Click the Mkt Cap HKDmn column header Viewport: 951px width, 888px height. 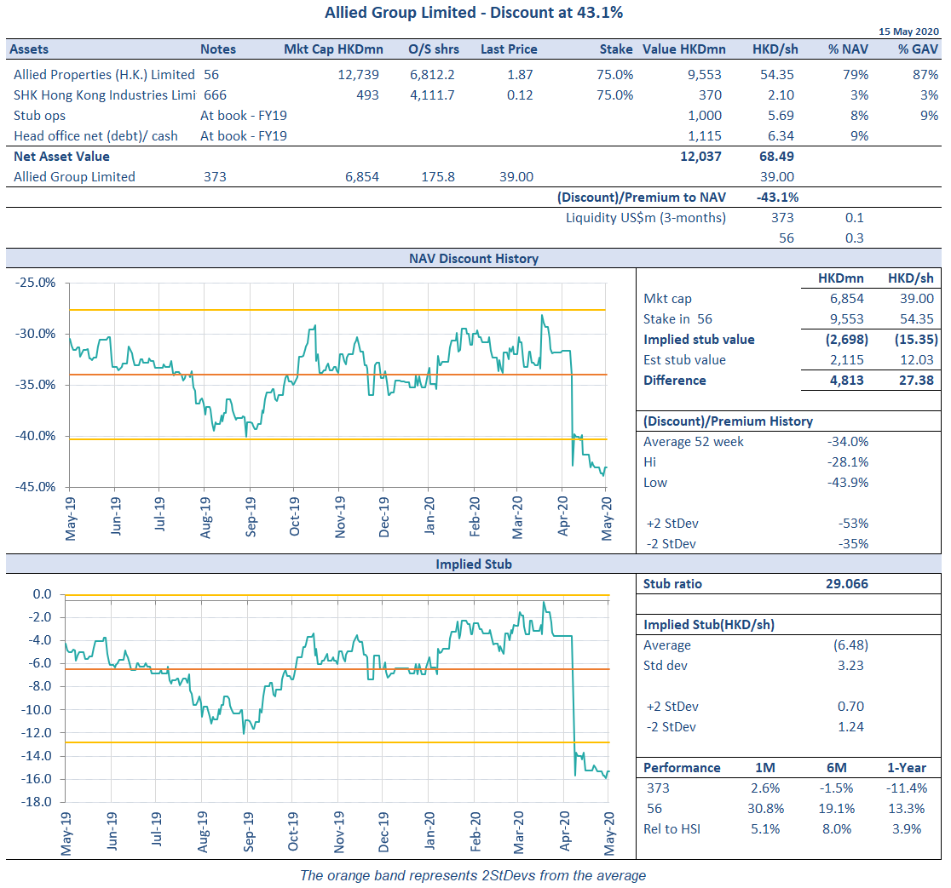tap(331, 49)
